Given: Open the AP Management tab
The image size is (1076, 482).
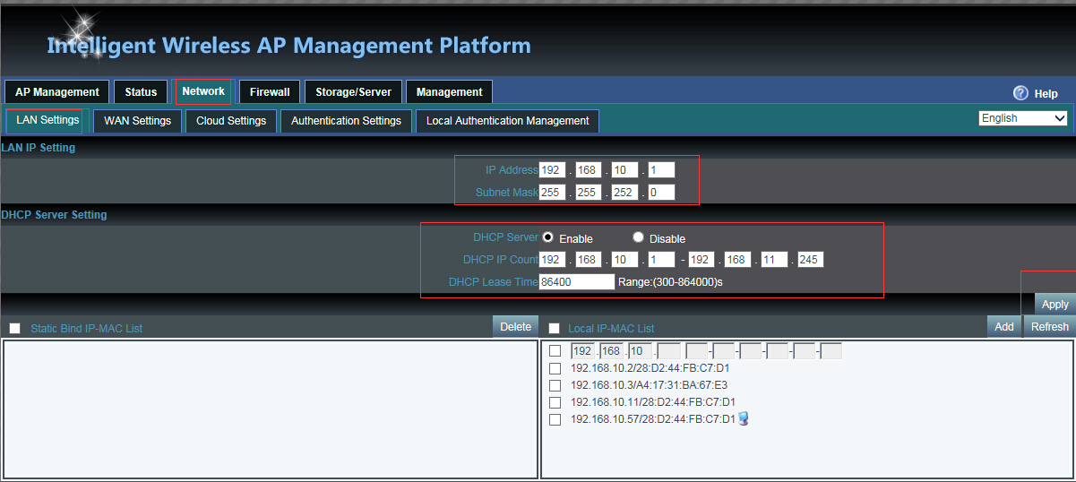Looking at the screenshot, I should [57, 92].
